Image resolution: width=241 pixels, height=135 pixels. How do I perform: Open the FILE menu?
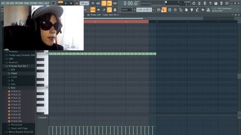(3, 3)
